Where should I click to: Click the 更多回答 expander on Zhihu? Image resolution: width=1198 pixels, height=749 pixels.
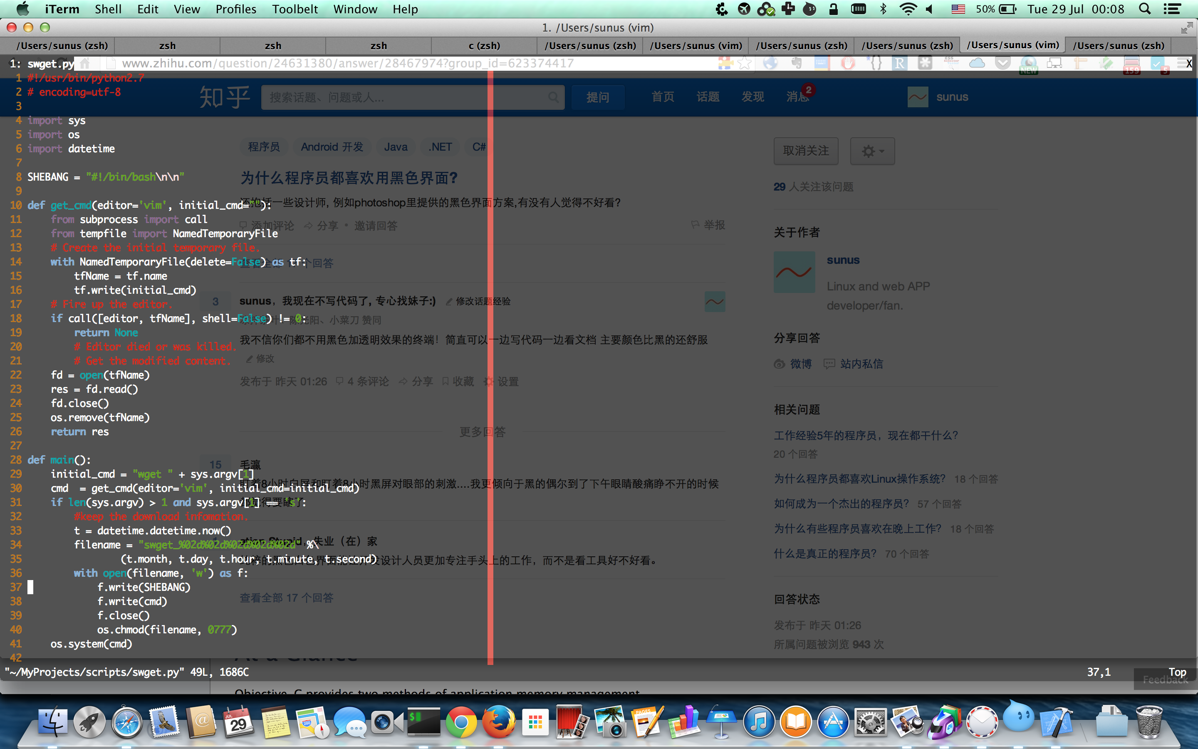tap(480, 432)
